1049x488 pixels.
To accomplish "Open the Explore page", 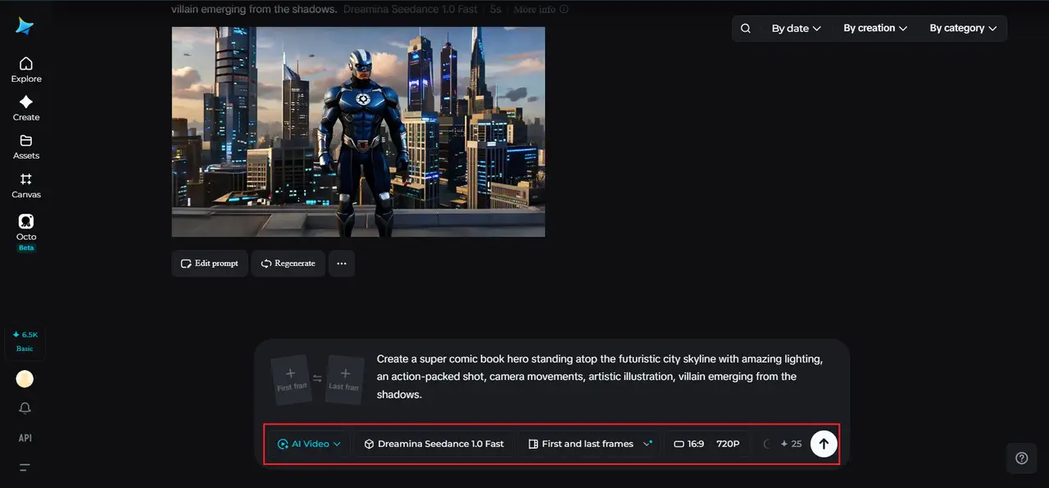I will 26,70.
